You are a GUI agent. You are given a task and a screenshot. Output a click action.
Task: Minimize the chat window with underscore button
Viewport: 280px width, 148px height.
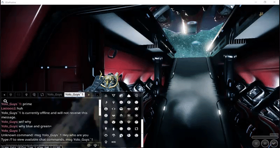(x=97, y=95)
